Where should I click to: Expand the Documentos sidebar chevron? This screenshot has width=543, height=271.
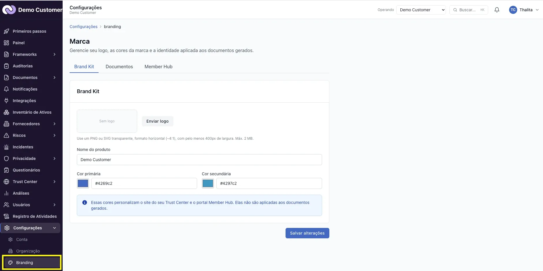coord(55,78)
